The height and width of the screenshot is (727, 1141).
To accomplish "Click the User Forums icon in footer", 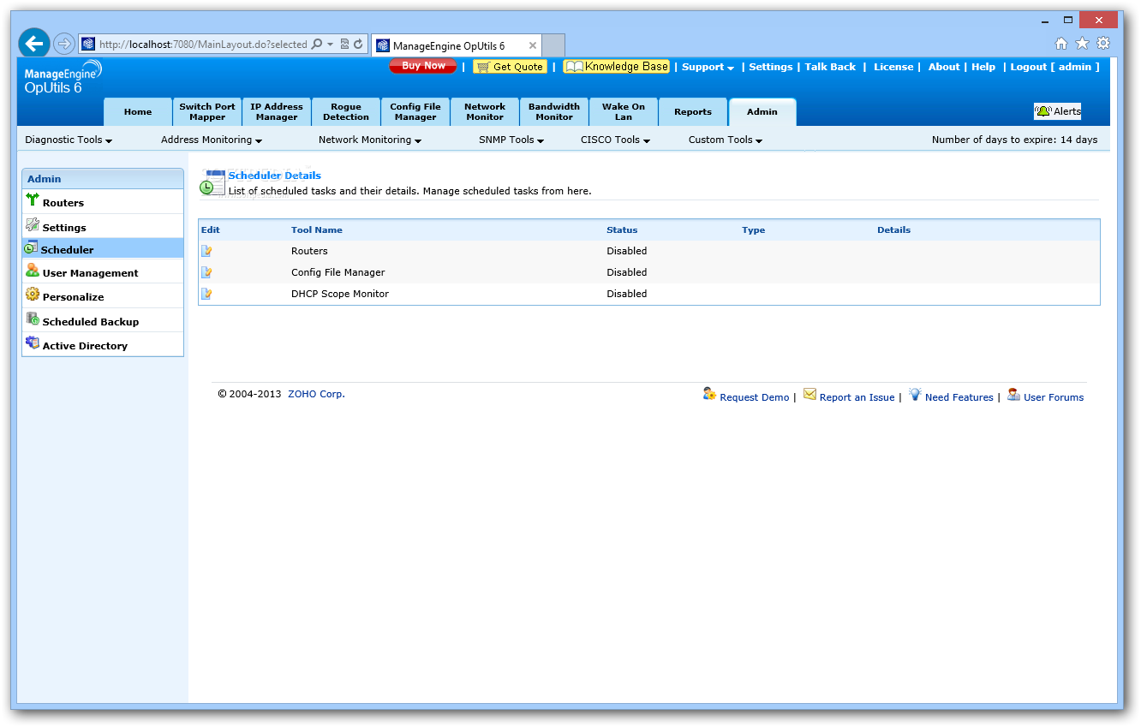I will [1014, 395].
